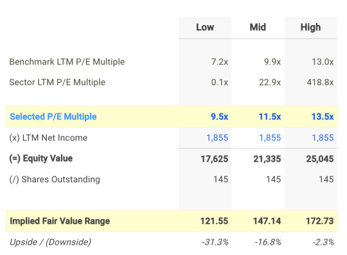
Task: Click the Mid column header
Action: click(x=258, y=27)
